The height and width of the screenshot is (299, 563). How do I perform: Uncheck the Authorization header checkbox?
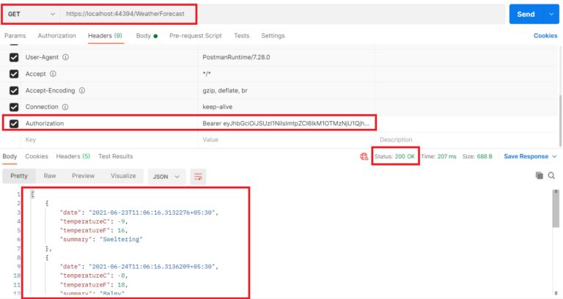14,123
